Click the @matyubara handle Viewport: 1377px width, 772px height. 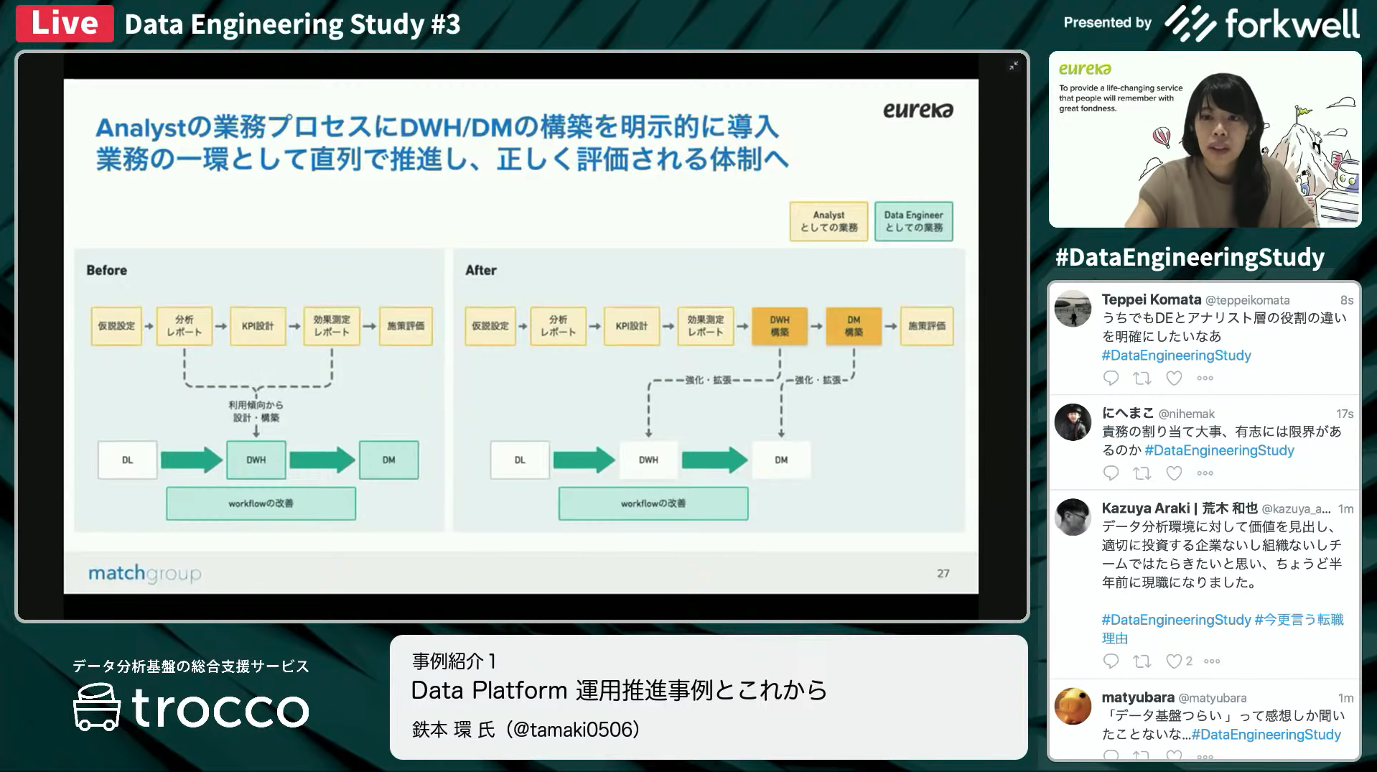(x=1212, y=698)
